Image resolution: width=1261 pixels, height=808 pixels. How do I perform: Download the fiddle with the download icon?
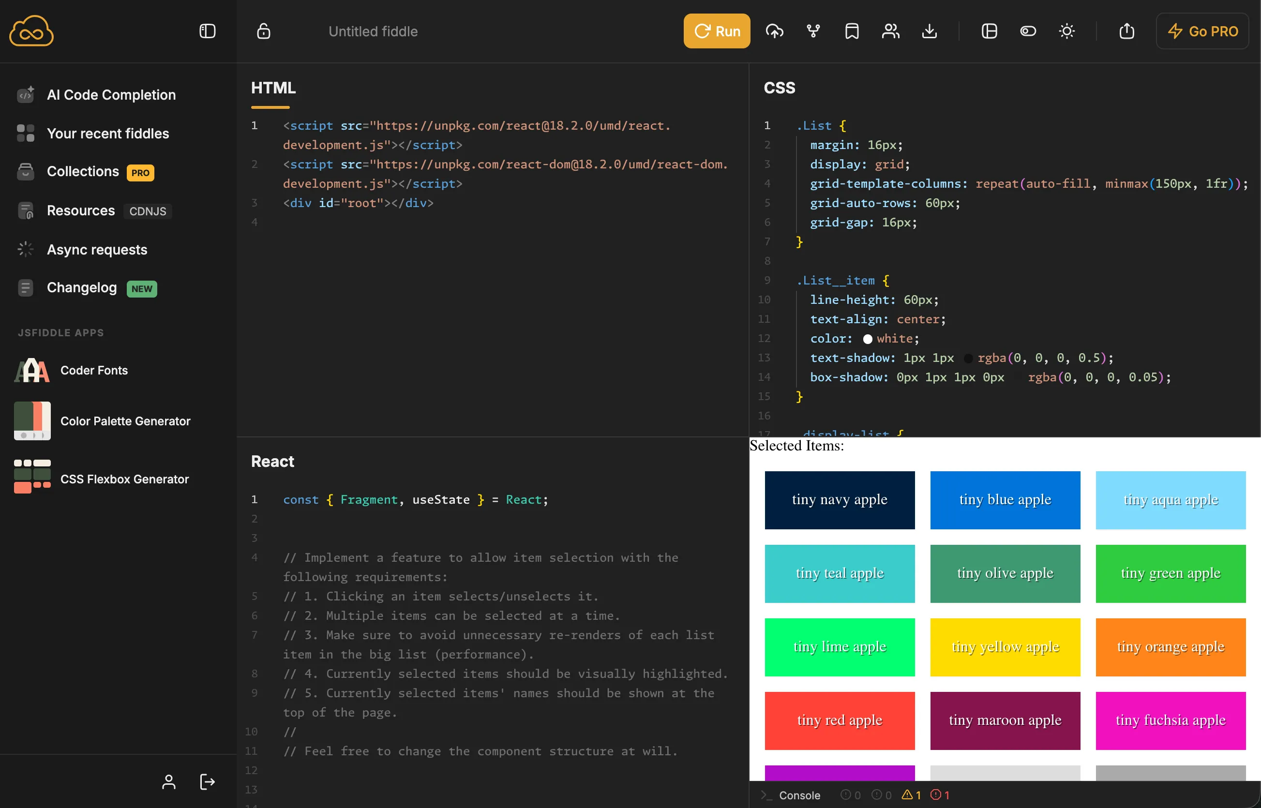[x=930, y=31]
